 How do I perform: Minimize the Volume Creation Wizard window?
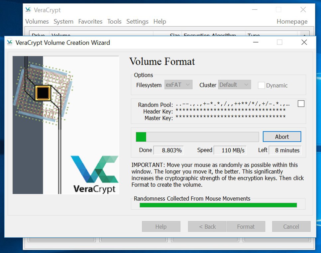pyautogui.click(x=256, y=42)
